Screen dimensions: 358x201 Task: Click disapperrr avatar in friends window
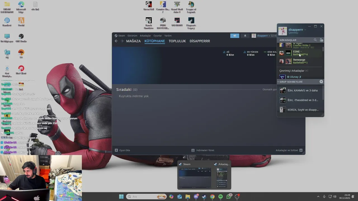click(x=283, y=31)
